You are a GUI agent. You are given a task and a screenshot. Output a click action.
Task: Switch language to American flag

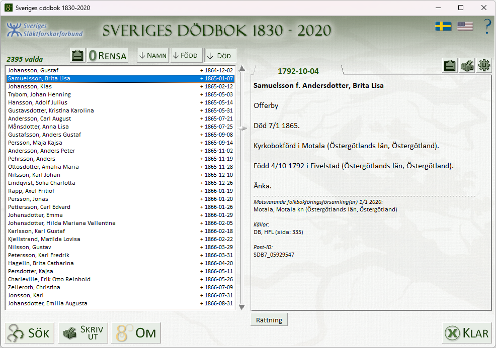click(465, 26)
